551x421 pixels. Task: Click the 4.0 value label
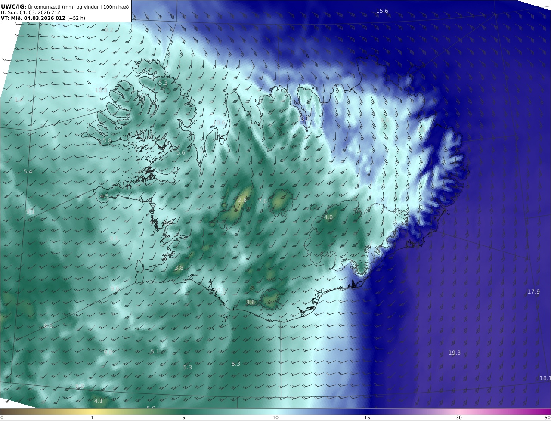point(328,217)
